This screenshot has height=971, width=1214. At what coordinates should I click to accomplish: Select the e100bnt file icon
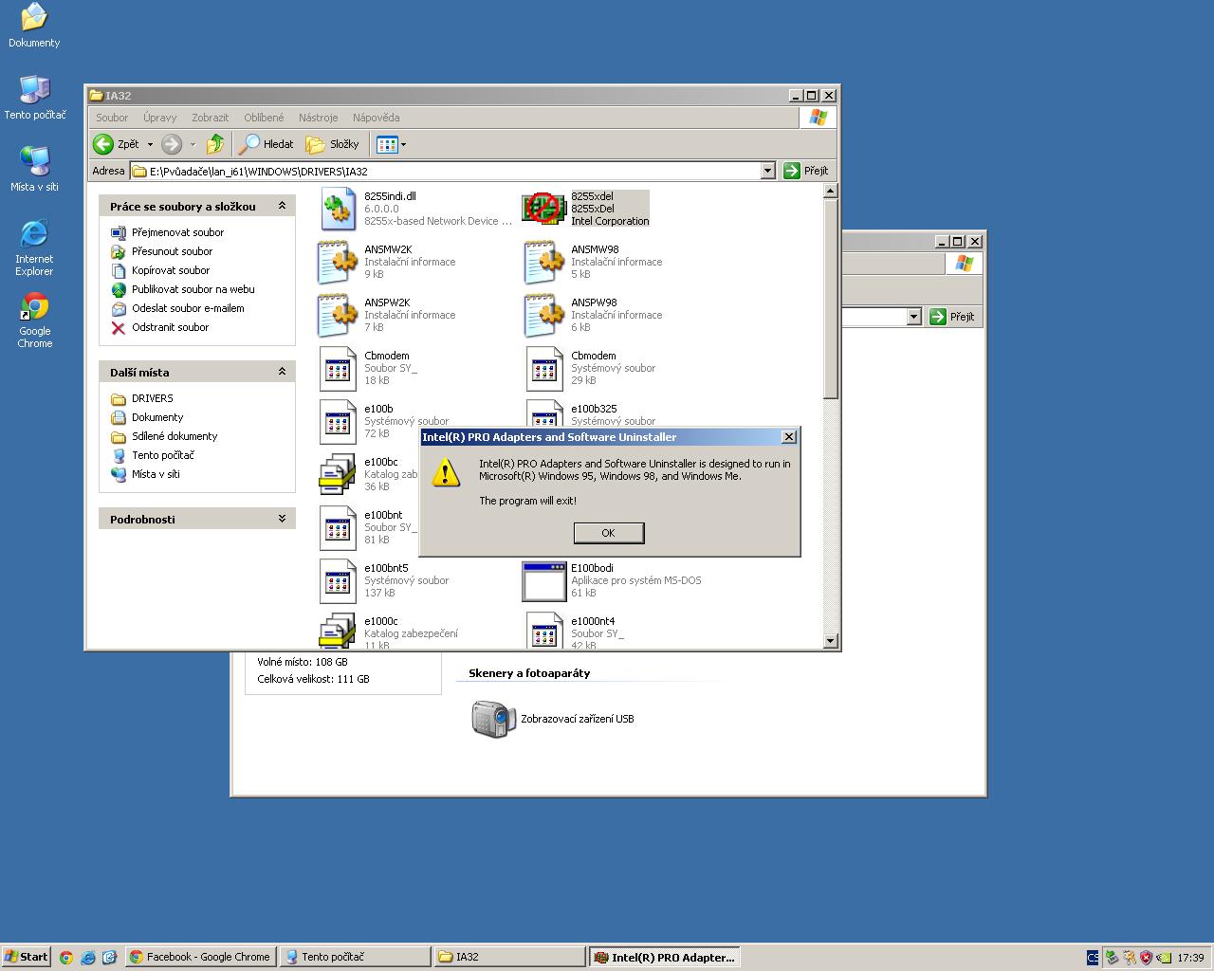coord(338,527)
